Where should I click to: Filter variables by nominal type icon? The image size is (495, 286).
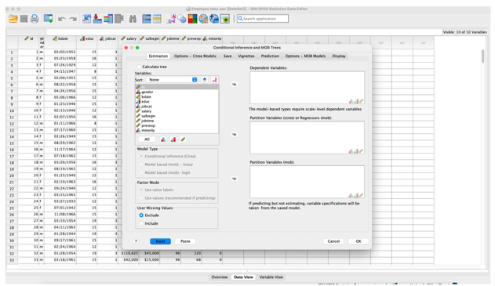163,139
